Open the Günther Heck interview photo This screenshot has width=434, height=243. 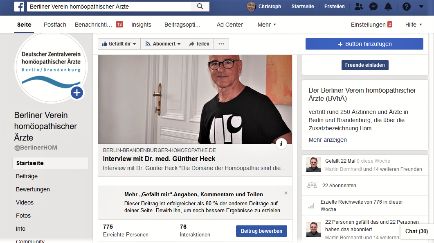coord(195,99)
